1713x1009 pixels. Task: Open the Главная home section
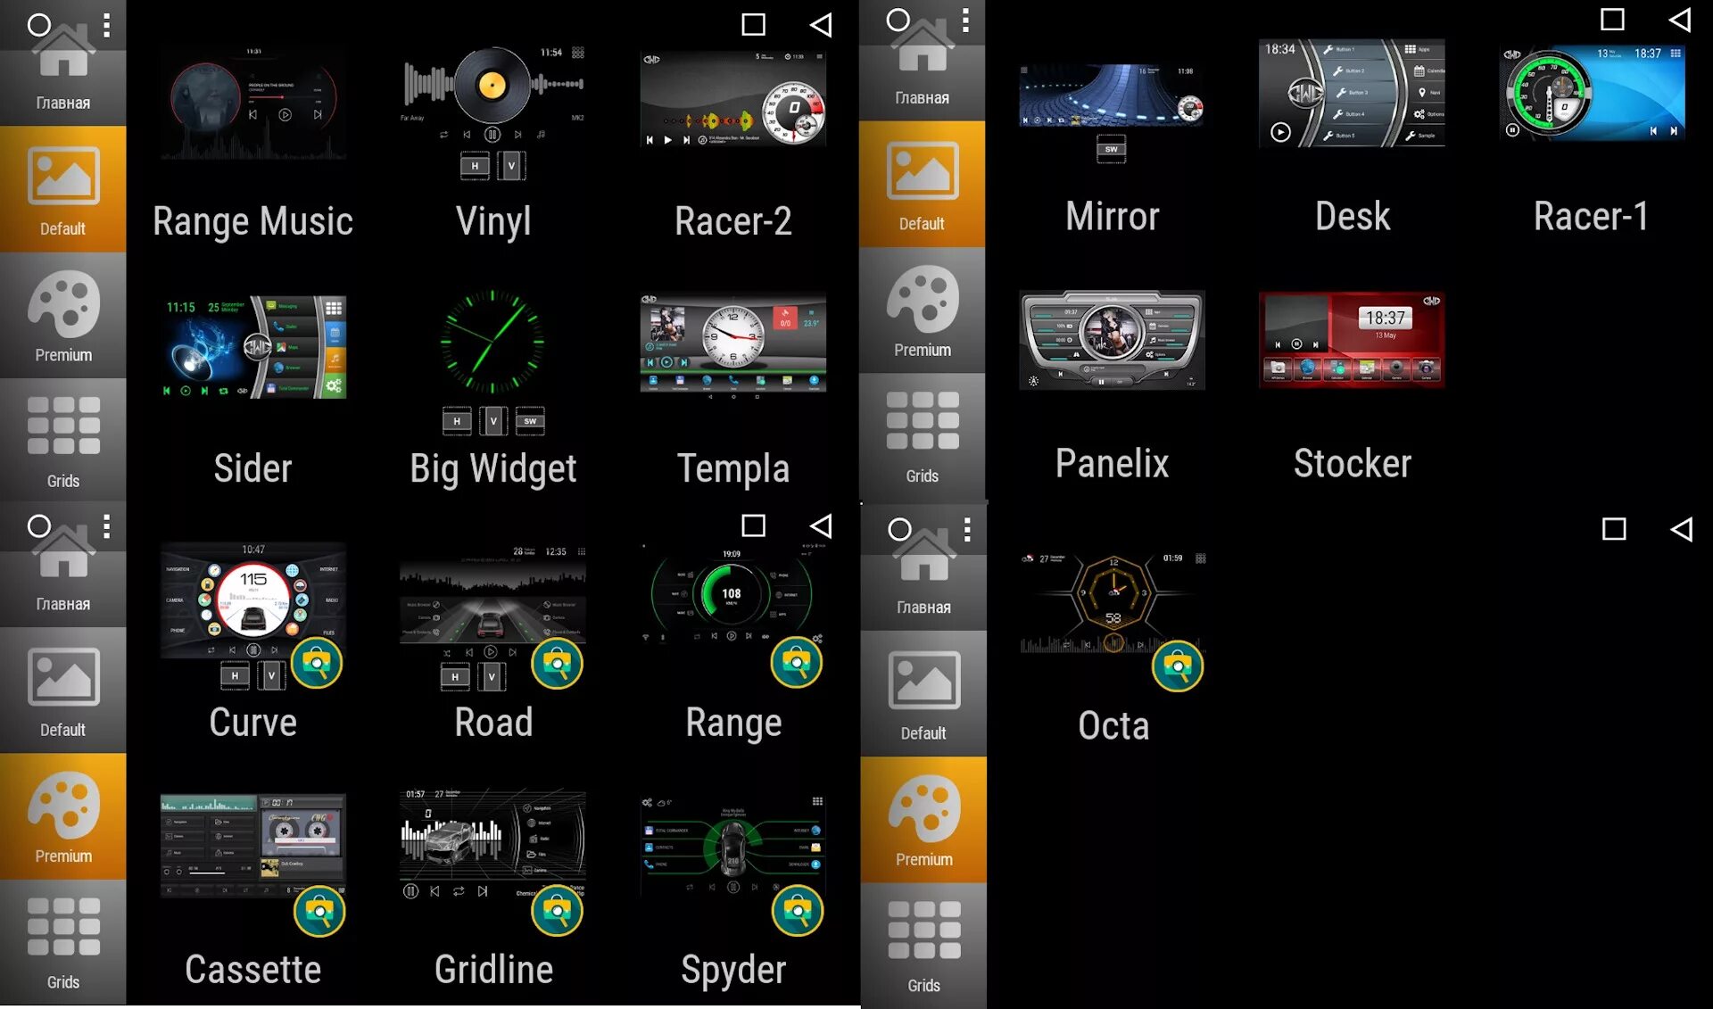tap(63, 67)
